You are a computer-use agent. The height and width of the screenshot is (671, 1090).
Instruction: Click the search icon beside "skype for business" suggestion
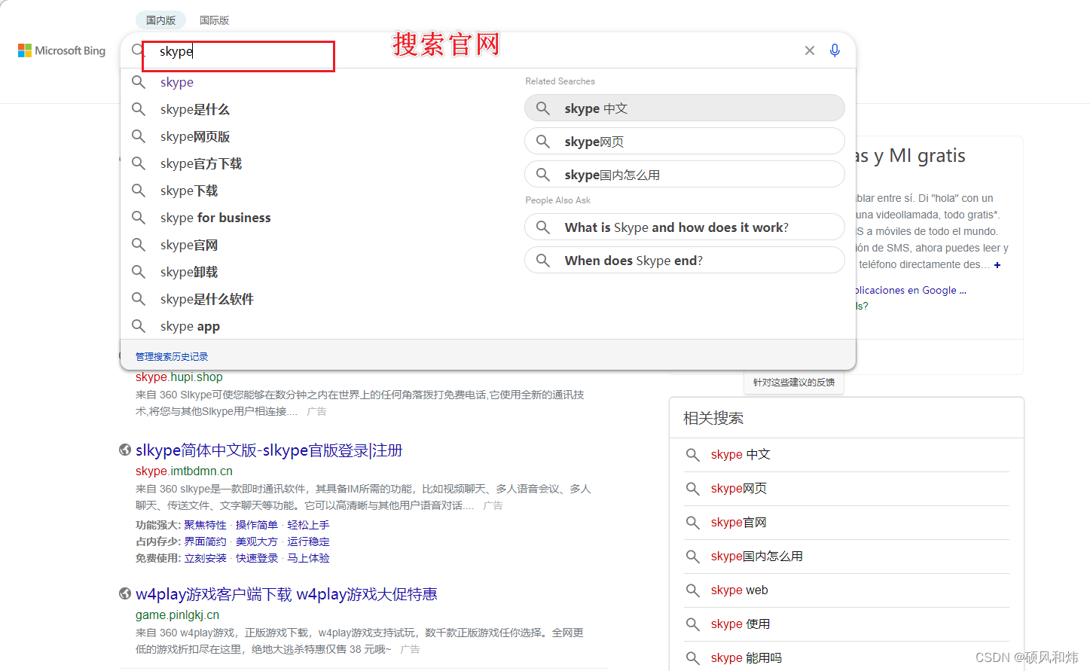tap(139, 218)
